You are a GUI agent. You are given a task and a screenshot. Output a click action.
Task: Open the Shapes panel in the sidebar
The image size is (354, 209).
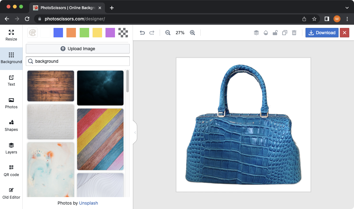tap(11, 126)
